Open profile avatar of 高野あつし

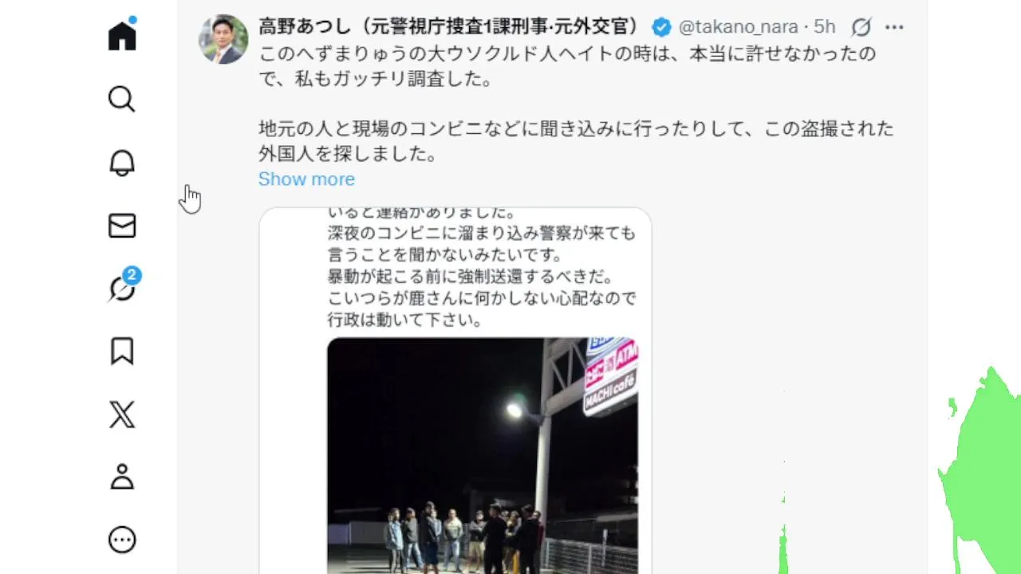(x=223, y=39)
